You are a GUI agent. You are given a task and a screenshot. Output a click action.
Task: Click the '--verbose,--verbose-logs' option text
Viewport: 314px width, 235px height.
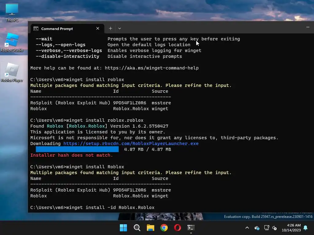pos(69,50)
